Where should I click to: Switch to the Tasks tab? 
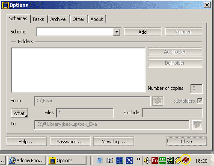38,19
